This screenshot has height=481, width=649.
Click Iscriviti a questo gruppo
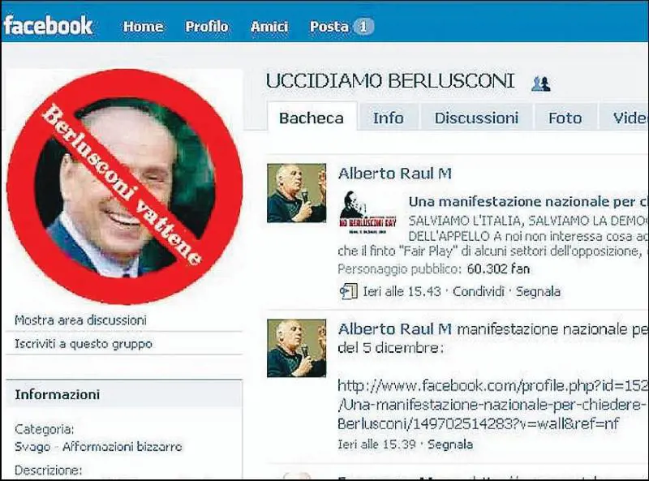(x=84, y=344)
